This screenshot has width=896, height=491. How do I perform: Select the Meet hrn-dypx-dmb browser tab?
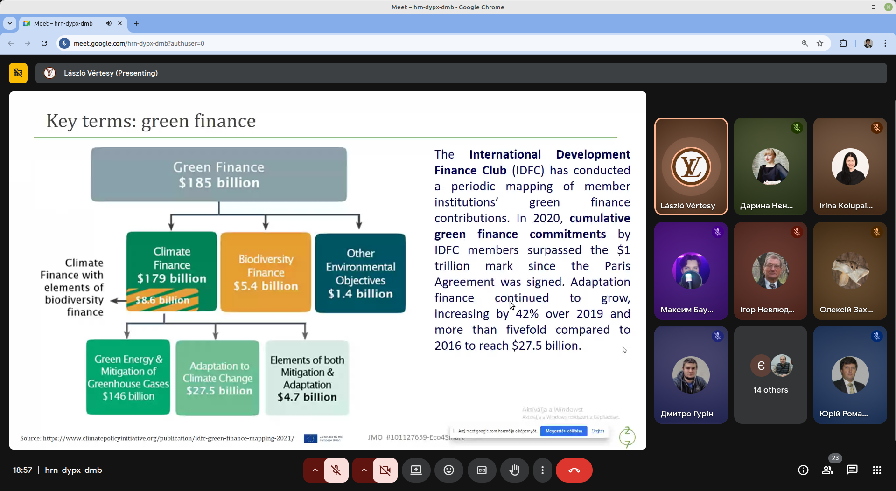click(x=63, y=23)
